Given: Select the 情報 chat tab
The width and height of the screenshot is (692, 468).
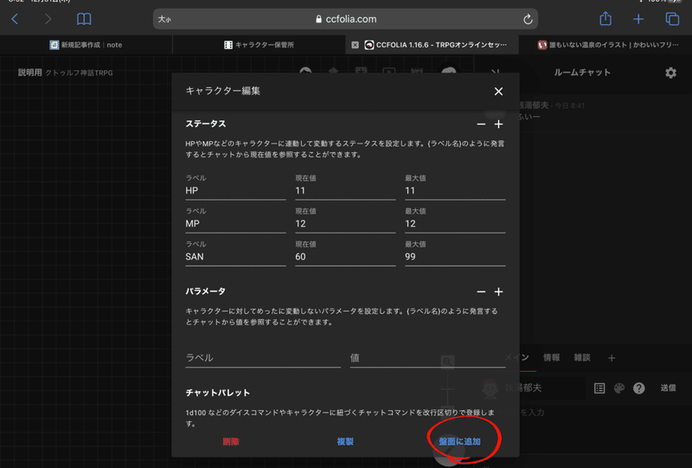Looking at the screenshot, I should pyautogui.click(x=551, y=357).
